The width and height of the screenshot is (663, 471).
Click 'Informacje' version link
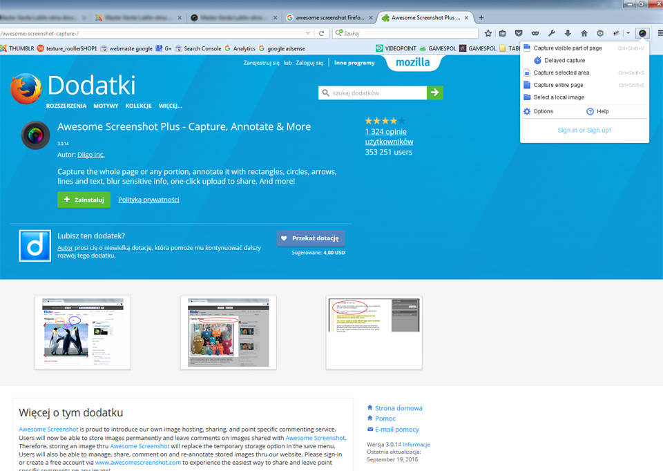click(x=416, y=444)
